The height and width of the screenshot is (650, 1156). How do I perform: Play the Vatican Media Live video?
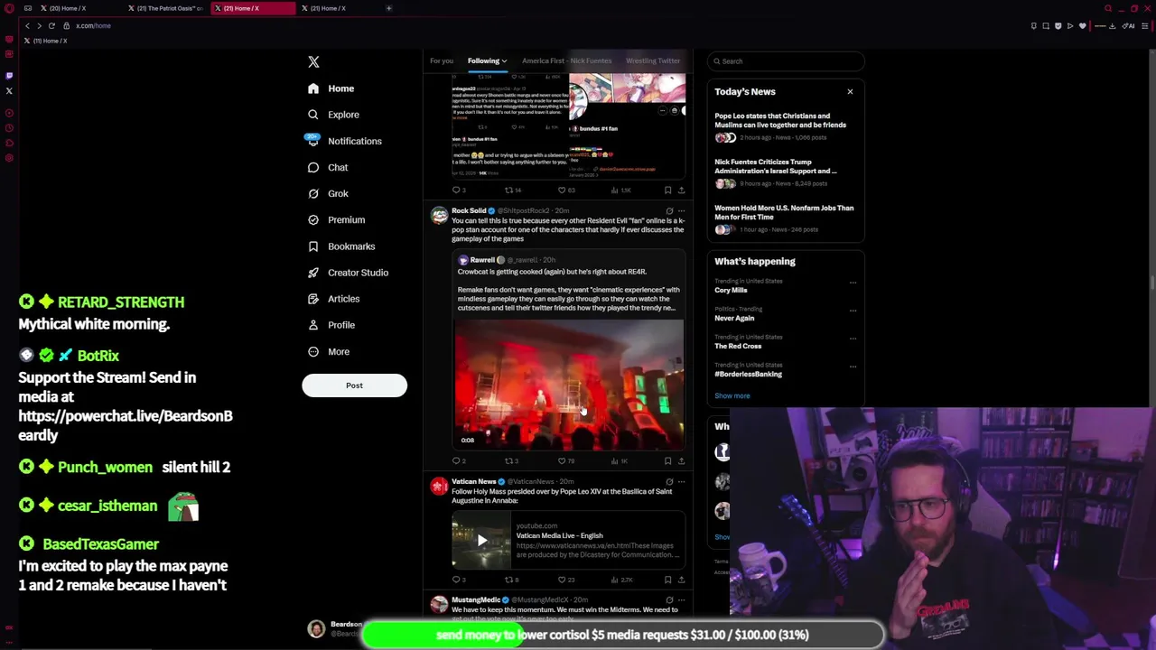(x=481, y=541)
